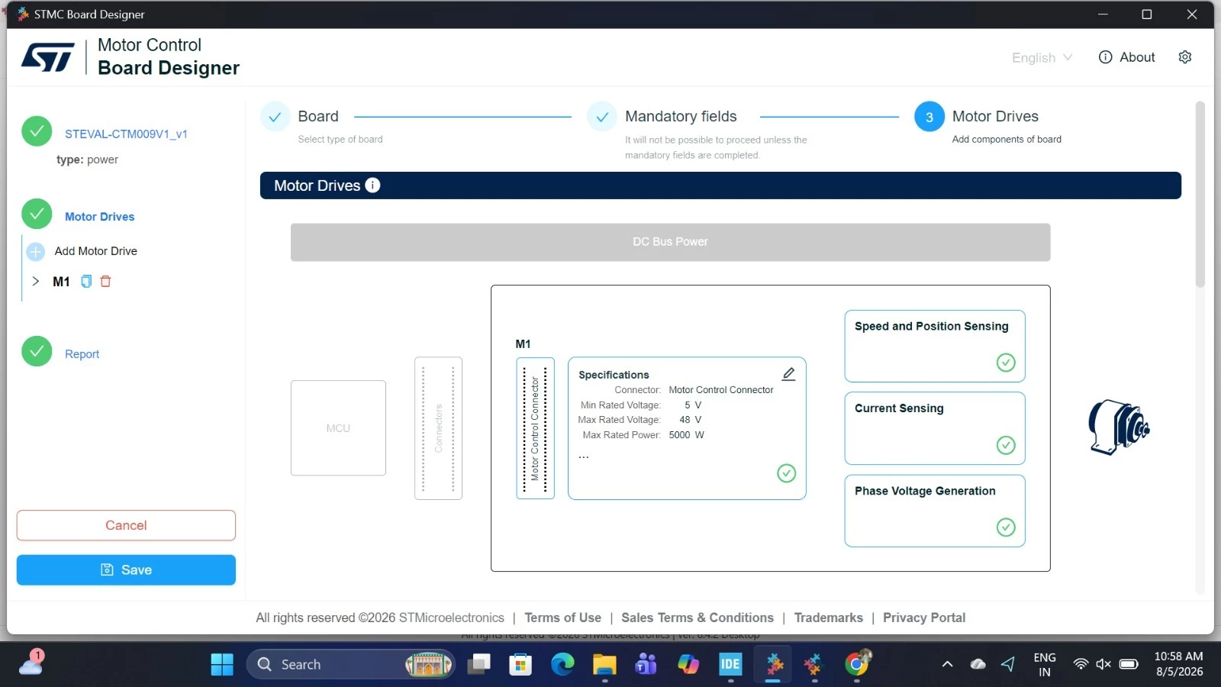Open Microsoft Store from taskbar
1221x687 pixels.
pyautogui.click(x=520, y=665)
